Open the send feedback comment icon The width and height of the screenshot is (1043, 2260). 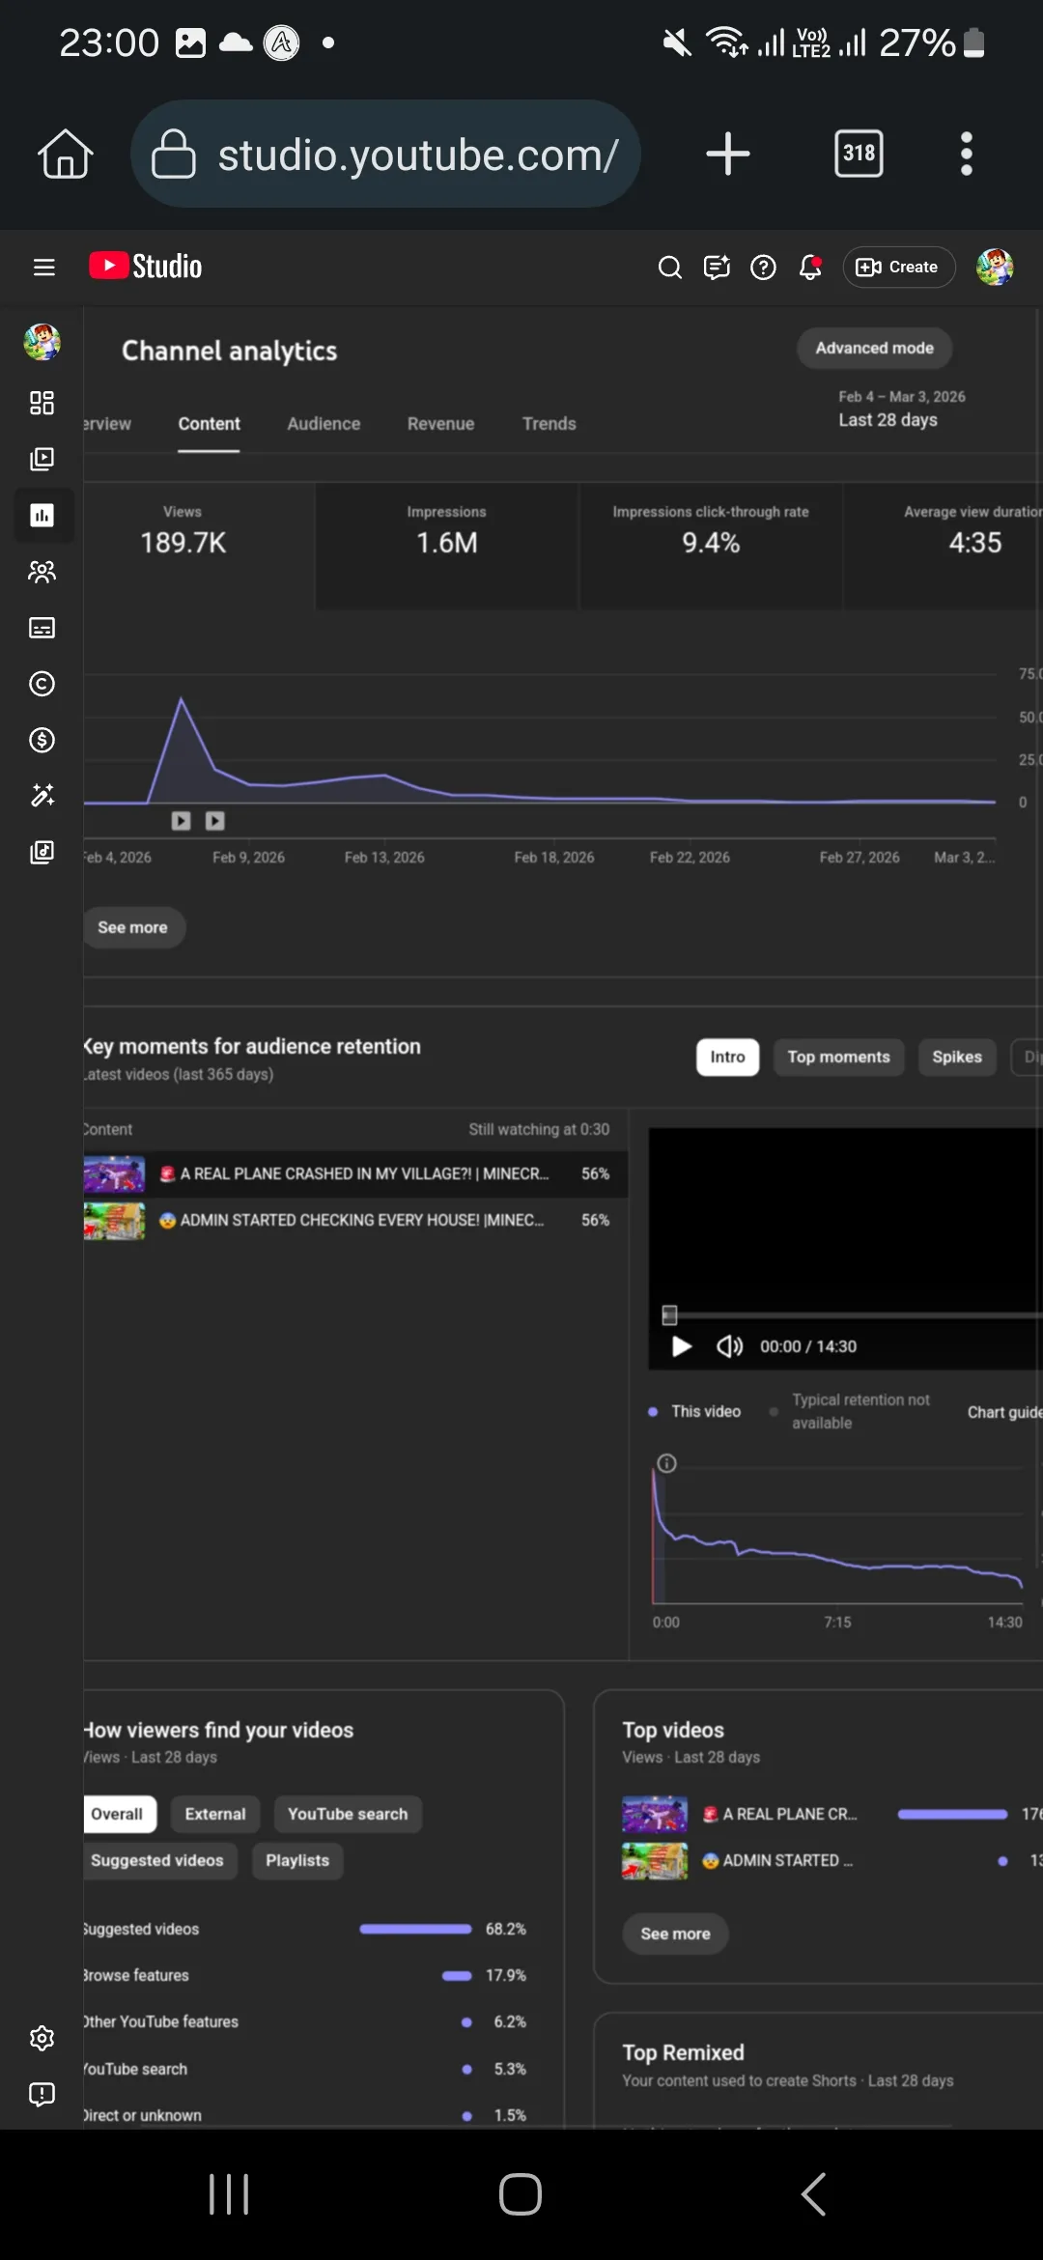(x=717, y=268)
